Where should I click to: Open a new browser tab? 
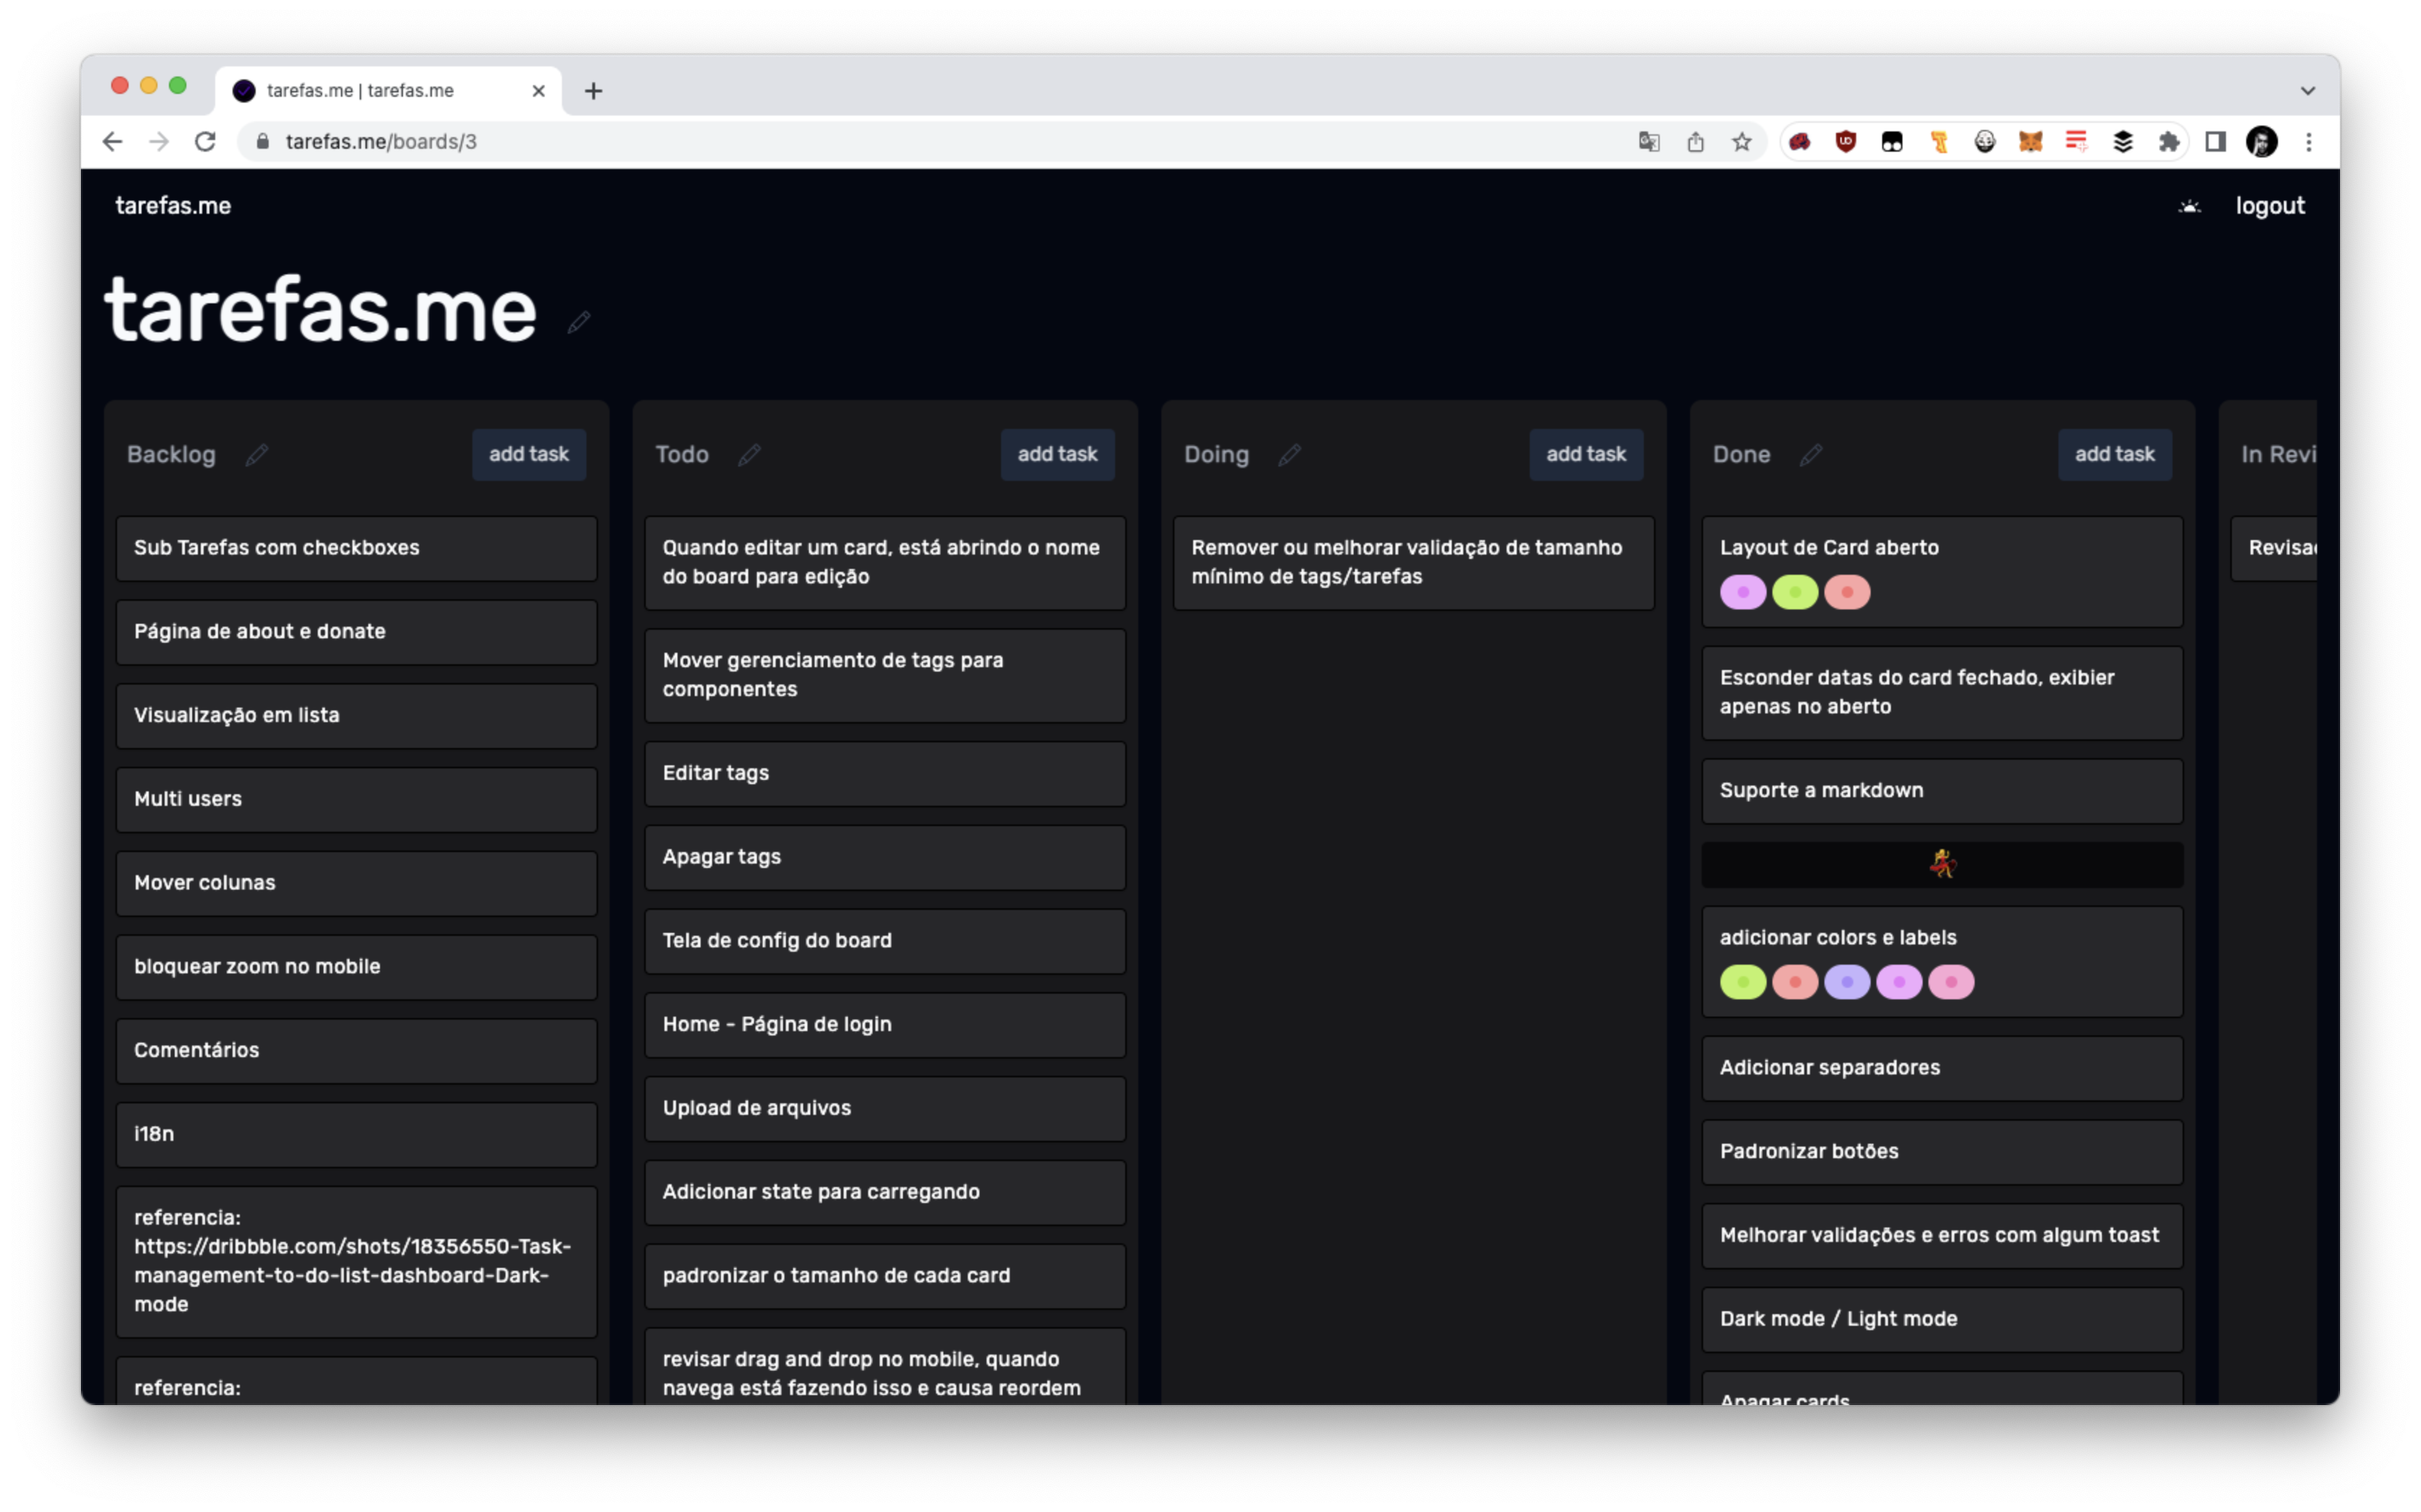tap(593, 91)
